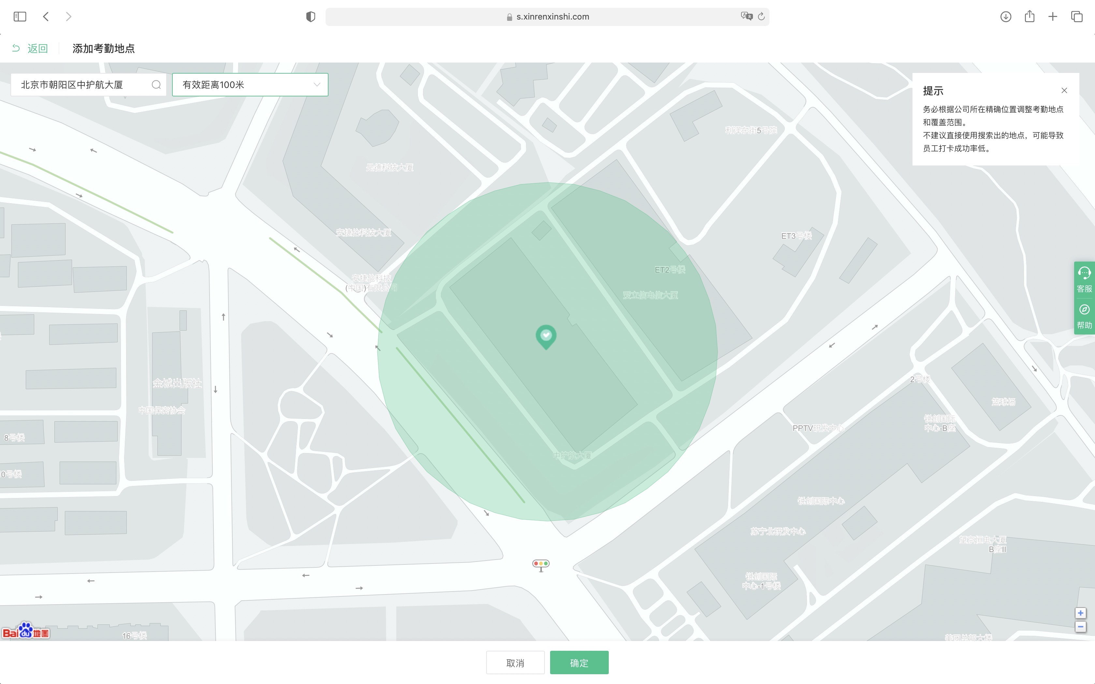
Task: Click the 取消 cancel button
Action: point(515,663)
